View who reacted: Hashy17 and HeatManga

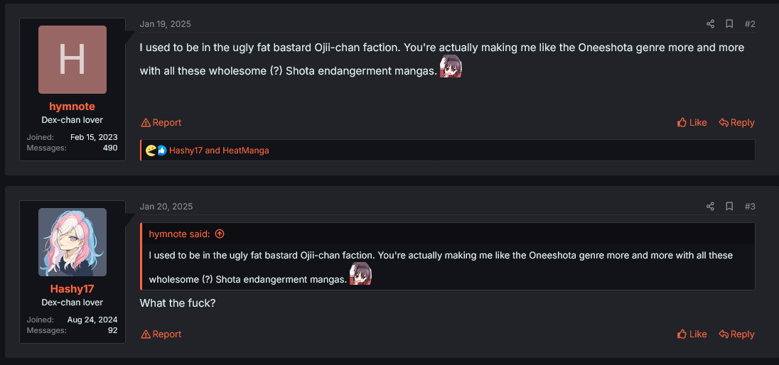point(219,151)
